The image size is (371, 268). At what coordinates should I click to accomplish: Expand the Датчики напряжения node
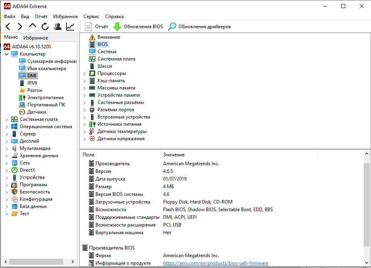pyautogui.click(x=85, y=139)
